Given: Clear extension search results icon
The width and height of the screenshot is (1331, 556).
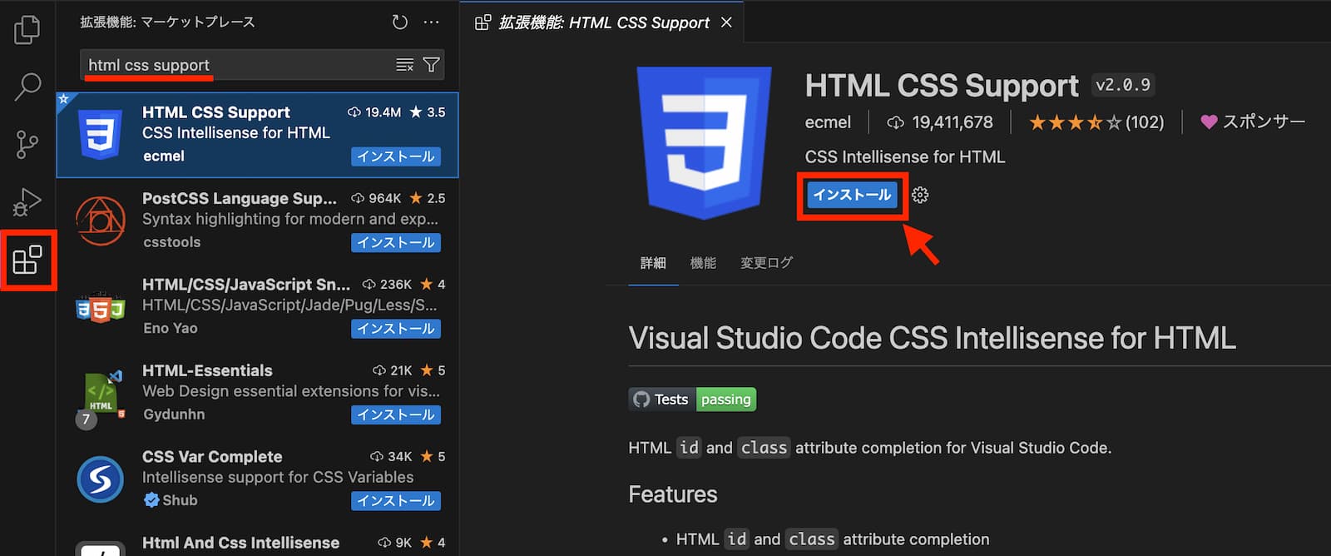Looking at the screenshot, I should pos(405,65).
